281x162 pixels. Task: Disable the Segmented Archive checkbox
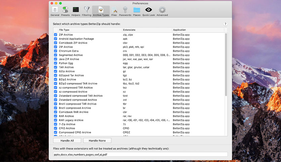click(x=55, y=55)
